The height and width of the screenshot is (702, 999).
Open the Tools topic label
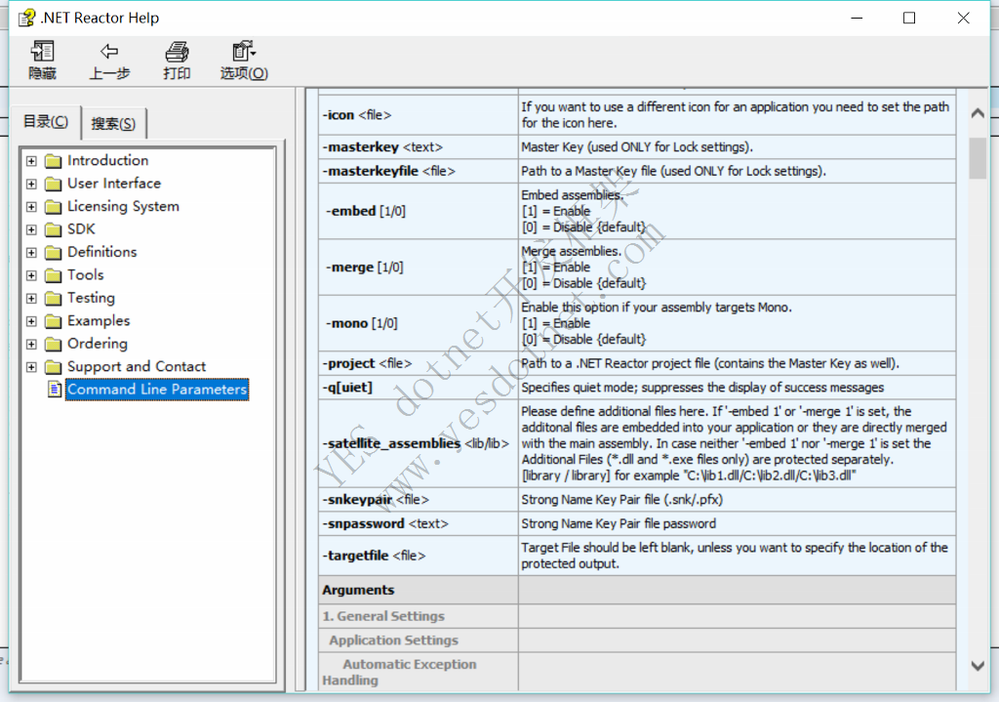pos(86,275)
